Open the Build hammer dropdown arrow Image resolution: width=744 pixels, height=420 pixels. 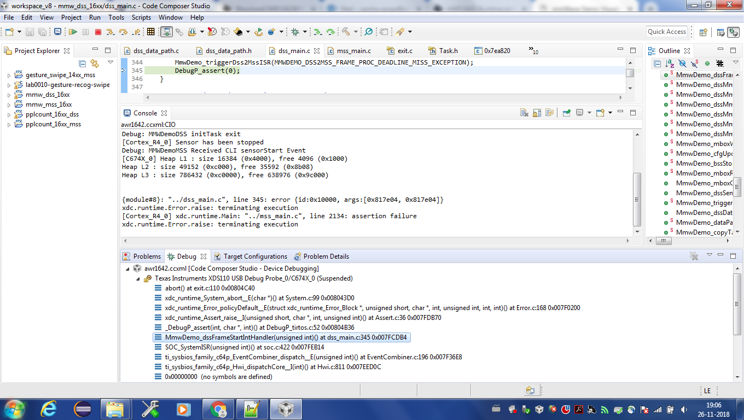click(356, 32)
